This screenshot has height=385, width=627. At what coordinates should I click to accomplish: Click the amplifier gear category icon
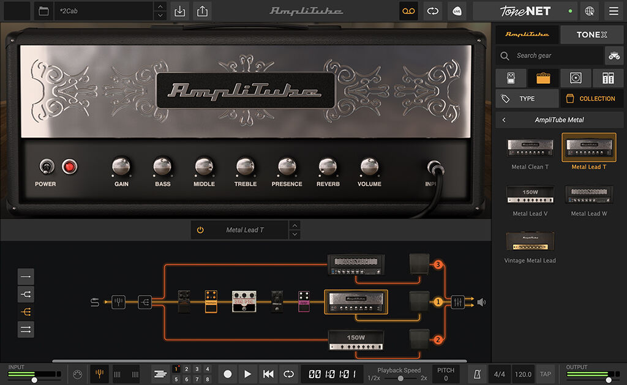(x=543, y=78)
